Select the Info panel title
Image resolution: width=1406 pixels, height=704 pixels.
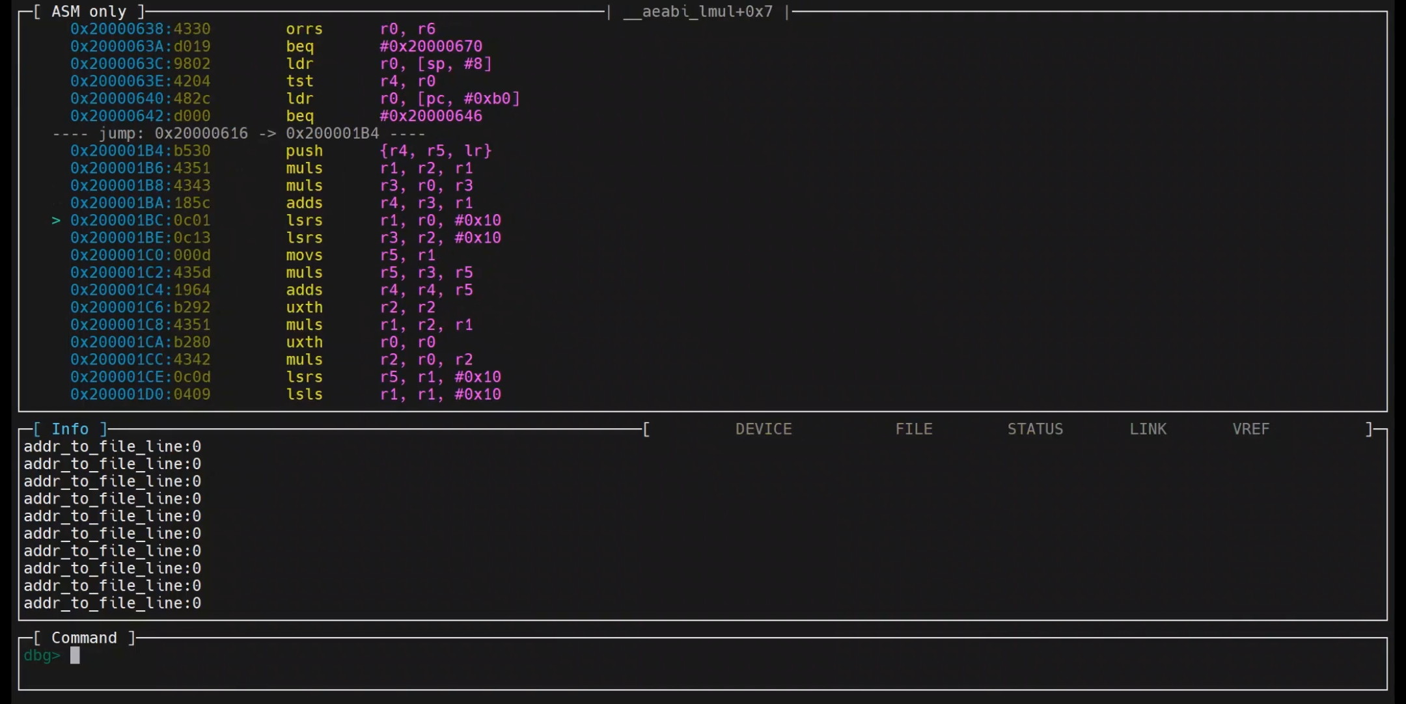coord(70,429)
